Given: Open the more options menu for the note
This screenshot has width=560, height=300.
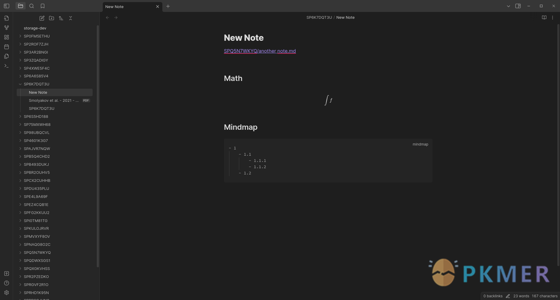Looking at the screenshot, I should (x=553, y=18).
